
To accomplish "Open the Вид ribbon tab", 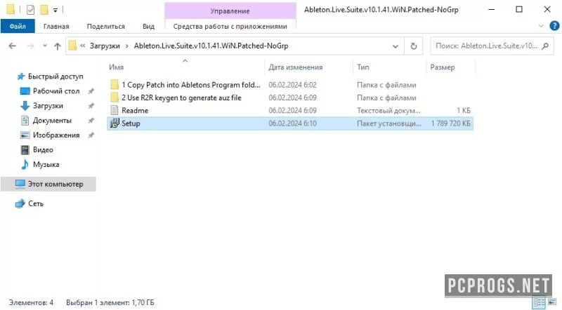I will tap(148, 26).
